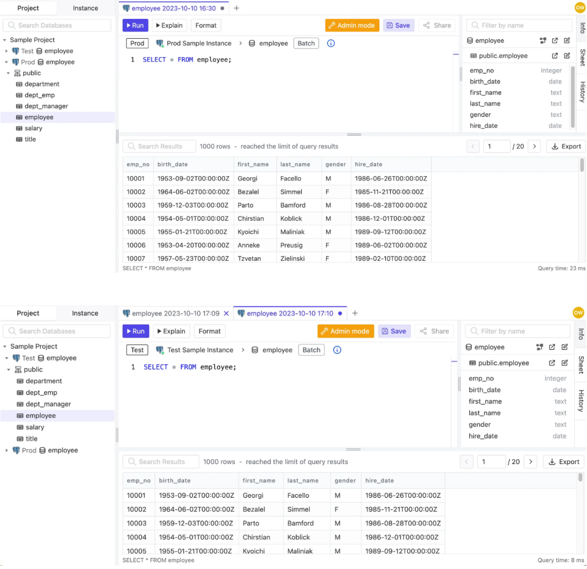The image size is (587, 569).
Task: Open Instance tab in bottom sidebar
Action: point(85,313)
